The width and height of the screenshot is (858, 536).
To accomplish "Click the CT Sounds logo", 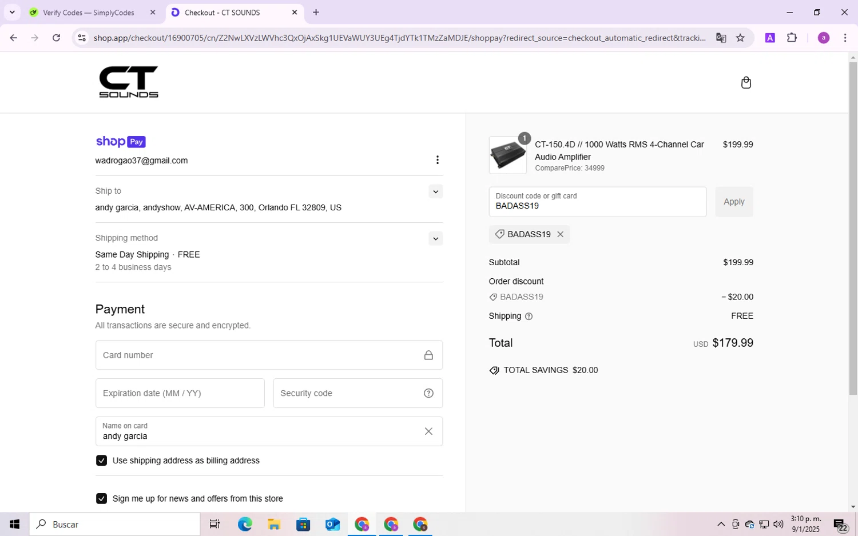I will point(129,82).
